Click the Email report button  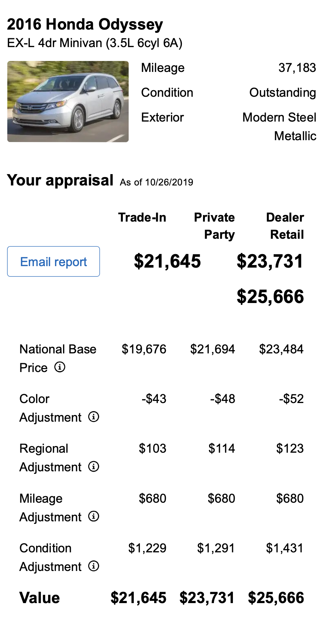[x=53, y=261]
